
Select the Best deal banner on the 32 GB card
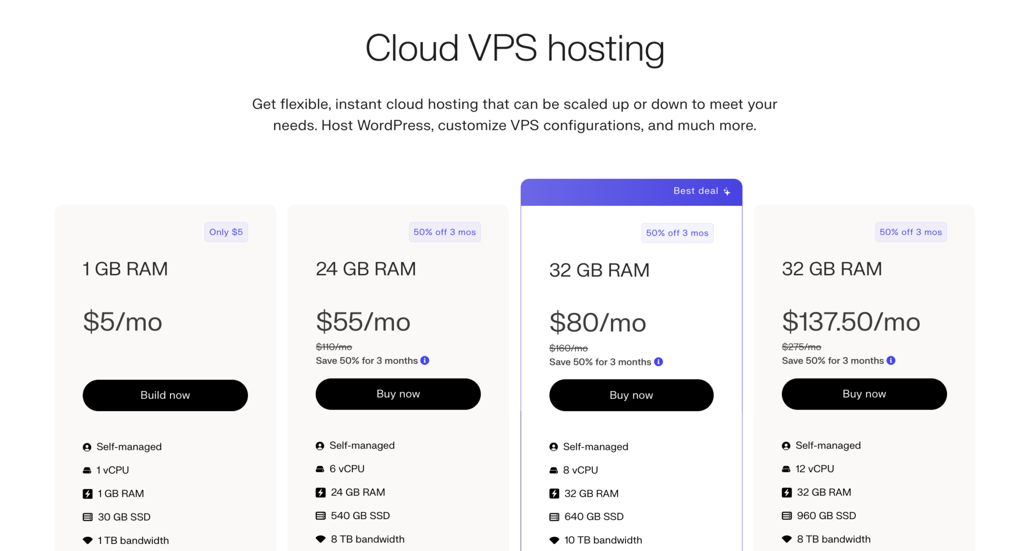point(631,192)
